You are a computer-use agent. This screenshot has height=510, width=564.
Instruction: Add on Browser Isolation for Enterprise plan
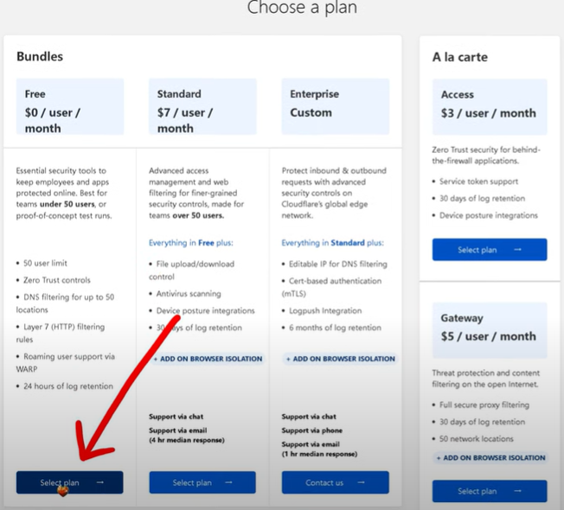(340, 359)
